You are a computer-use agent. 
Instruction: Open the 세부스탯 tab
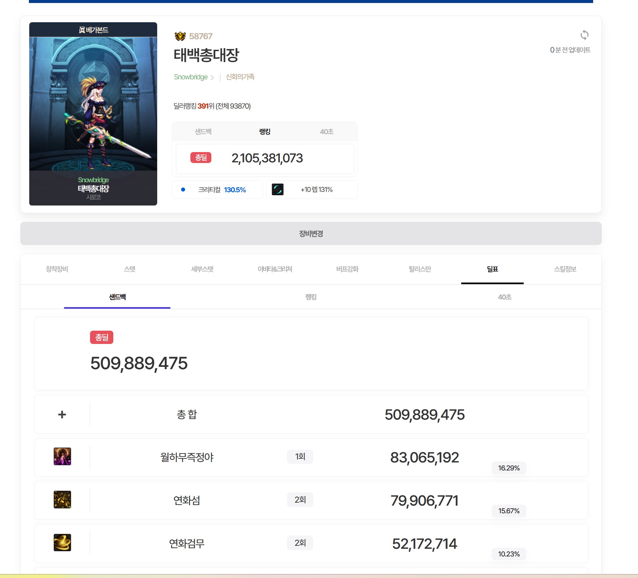(202, 269)
